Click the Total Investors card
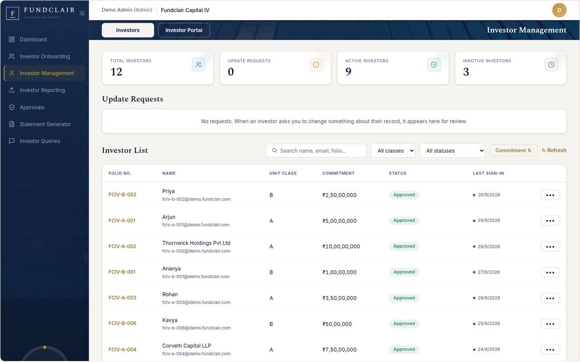The height and width of the screenshot is (362, 580). click(x=158, y=68)
